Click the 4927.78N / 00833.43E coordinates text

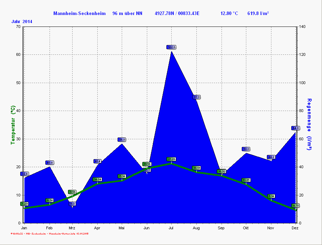click(x=177, y=13)
